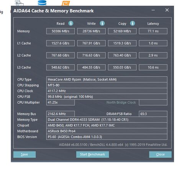Click the AIDA64 Cache & Memory Benchmark title
This screenshot has width=184, height=170.
[x=53, y=11]
